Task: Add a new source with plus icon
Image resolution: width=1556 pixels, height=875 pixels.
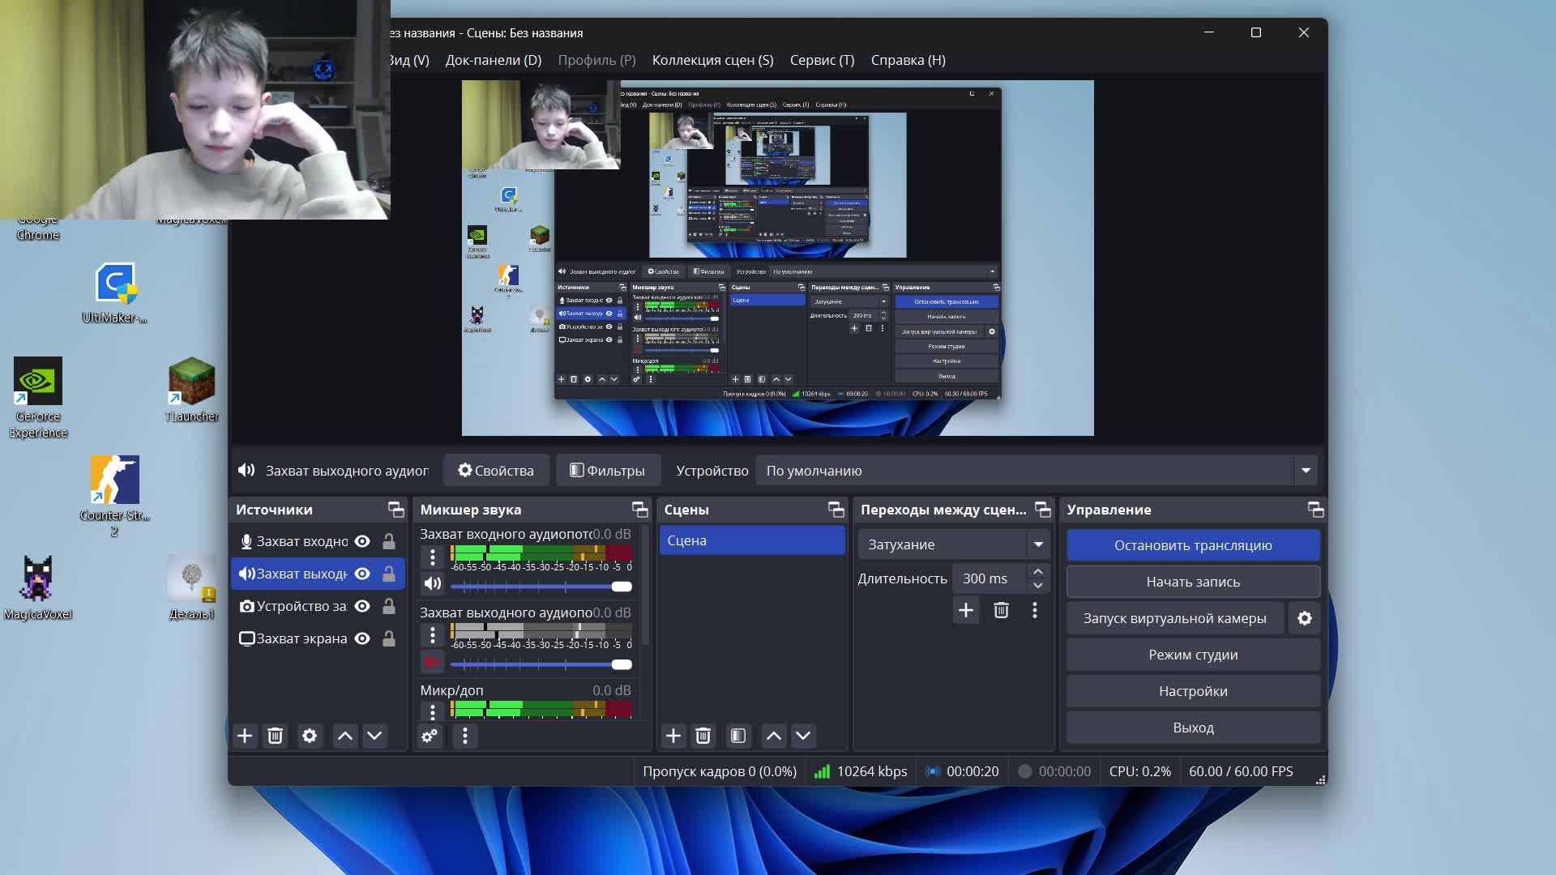Action: (x=245, y=736)
